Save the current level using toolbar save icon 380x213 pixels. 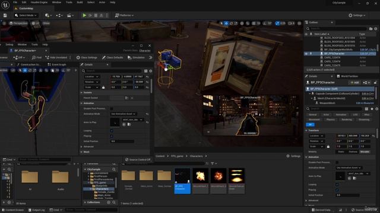coord(5,15)
